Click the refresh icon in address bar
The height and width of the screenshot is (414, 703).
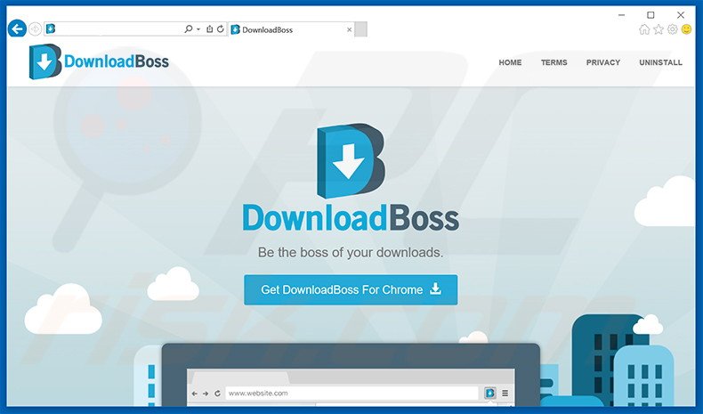[220, 29]
